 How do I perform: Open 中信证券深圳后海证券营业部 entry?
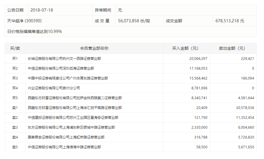61,69
